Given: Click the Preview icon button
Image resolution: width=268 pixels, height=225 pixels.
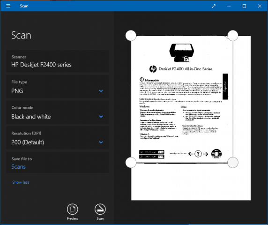Looking at the screenshot, I should 73,209.
